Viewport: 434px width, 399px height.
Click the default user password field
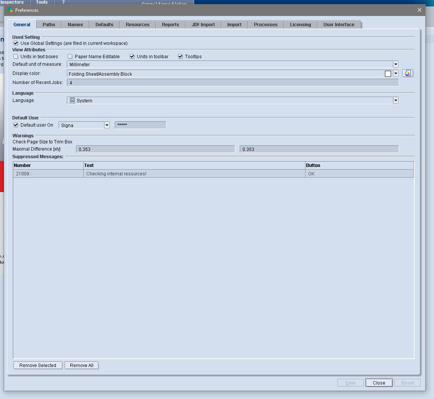pos(140,125)
